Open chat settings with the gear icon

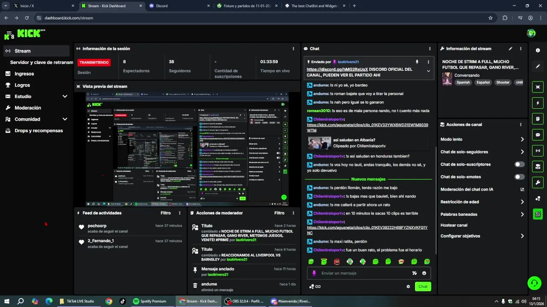tap(408, 287)
